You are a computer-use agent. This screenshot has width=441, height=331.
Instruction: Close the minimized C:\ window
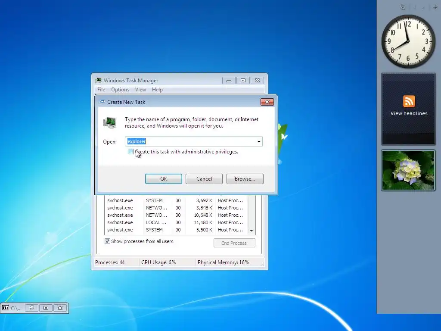60,308
